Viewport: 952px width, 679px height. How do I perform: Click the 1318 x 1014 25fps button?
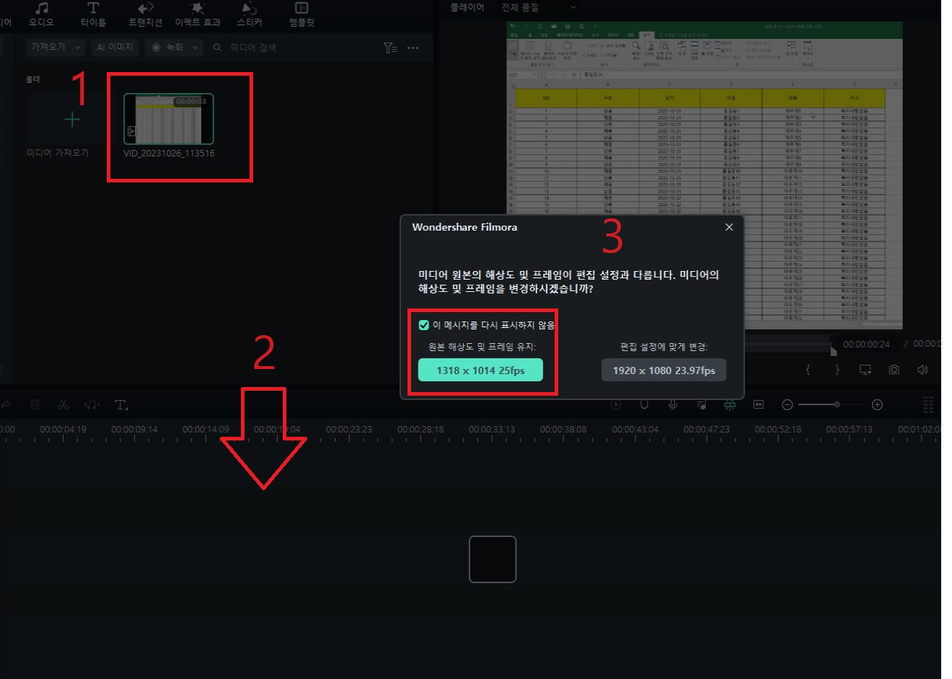coord(480,370)
